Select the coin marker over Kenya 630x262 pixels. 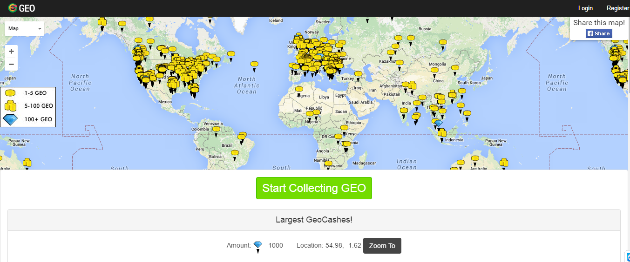tap(344, 130)
